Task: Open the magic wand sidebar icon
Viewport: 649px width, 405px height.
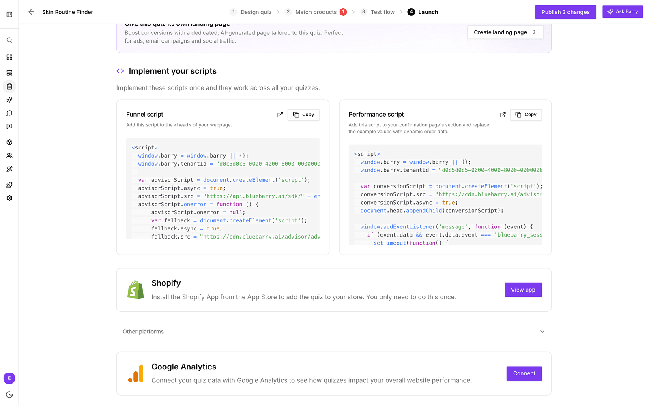Action: 9,169
